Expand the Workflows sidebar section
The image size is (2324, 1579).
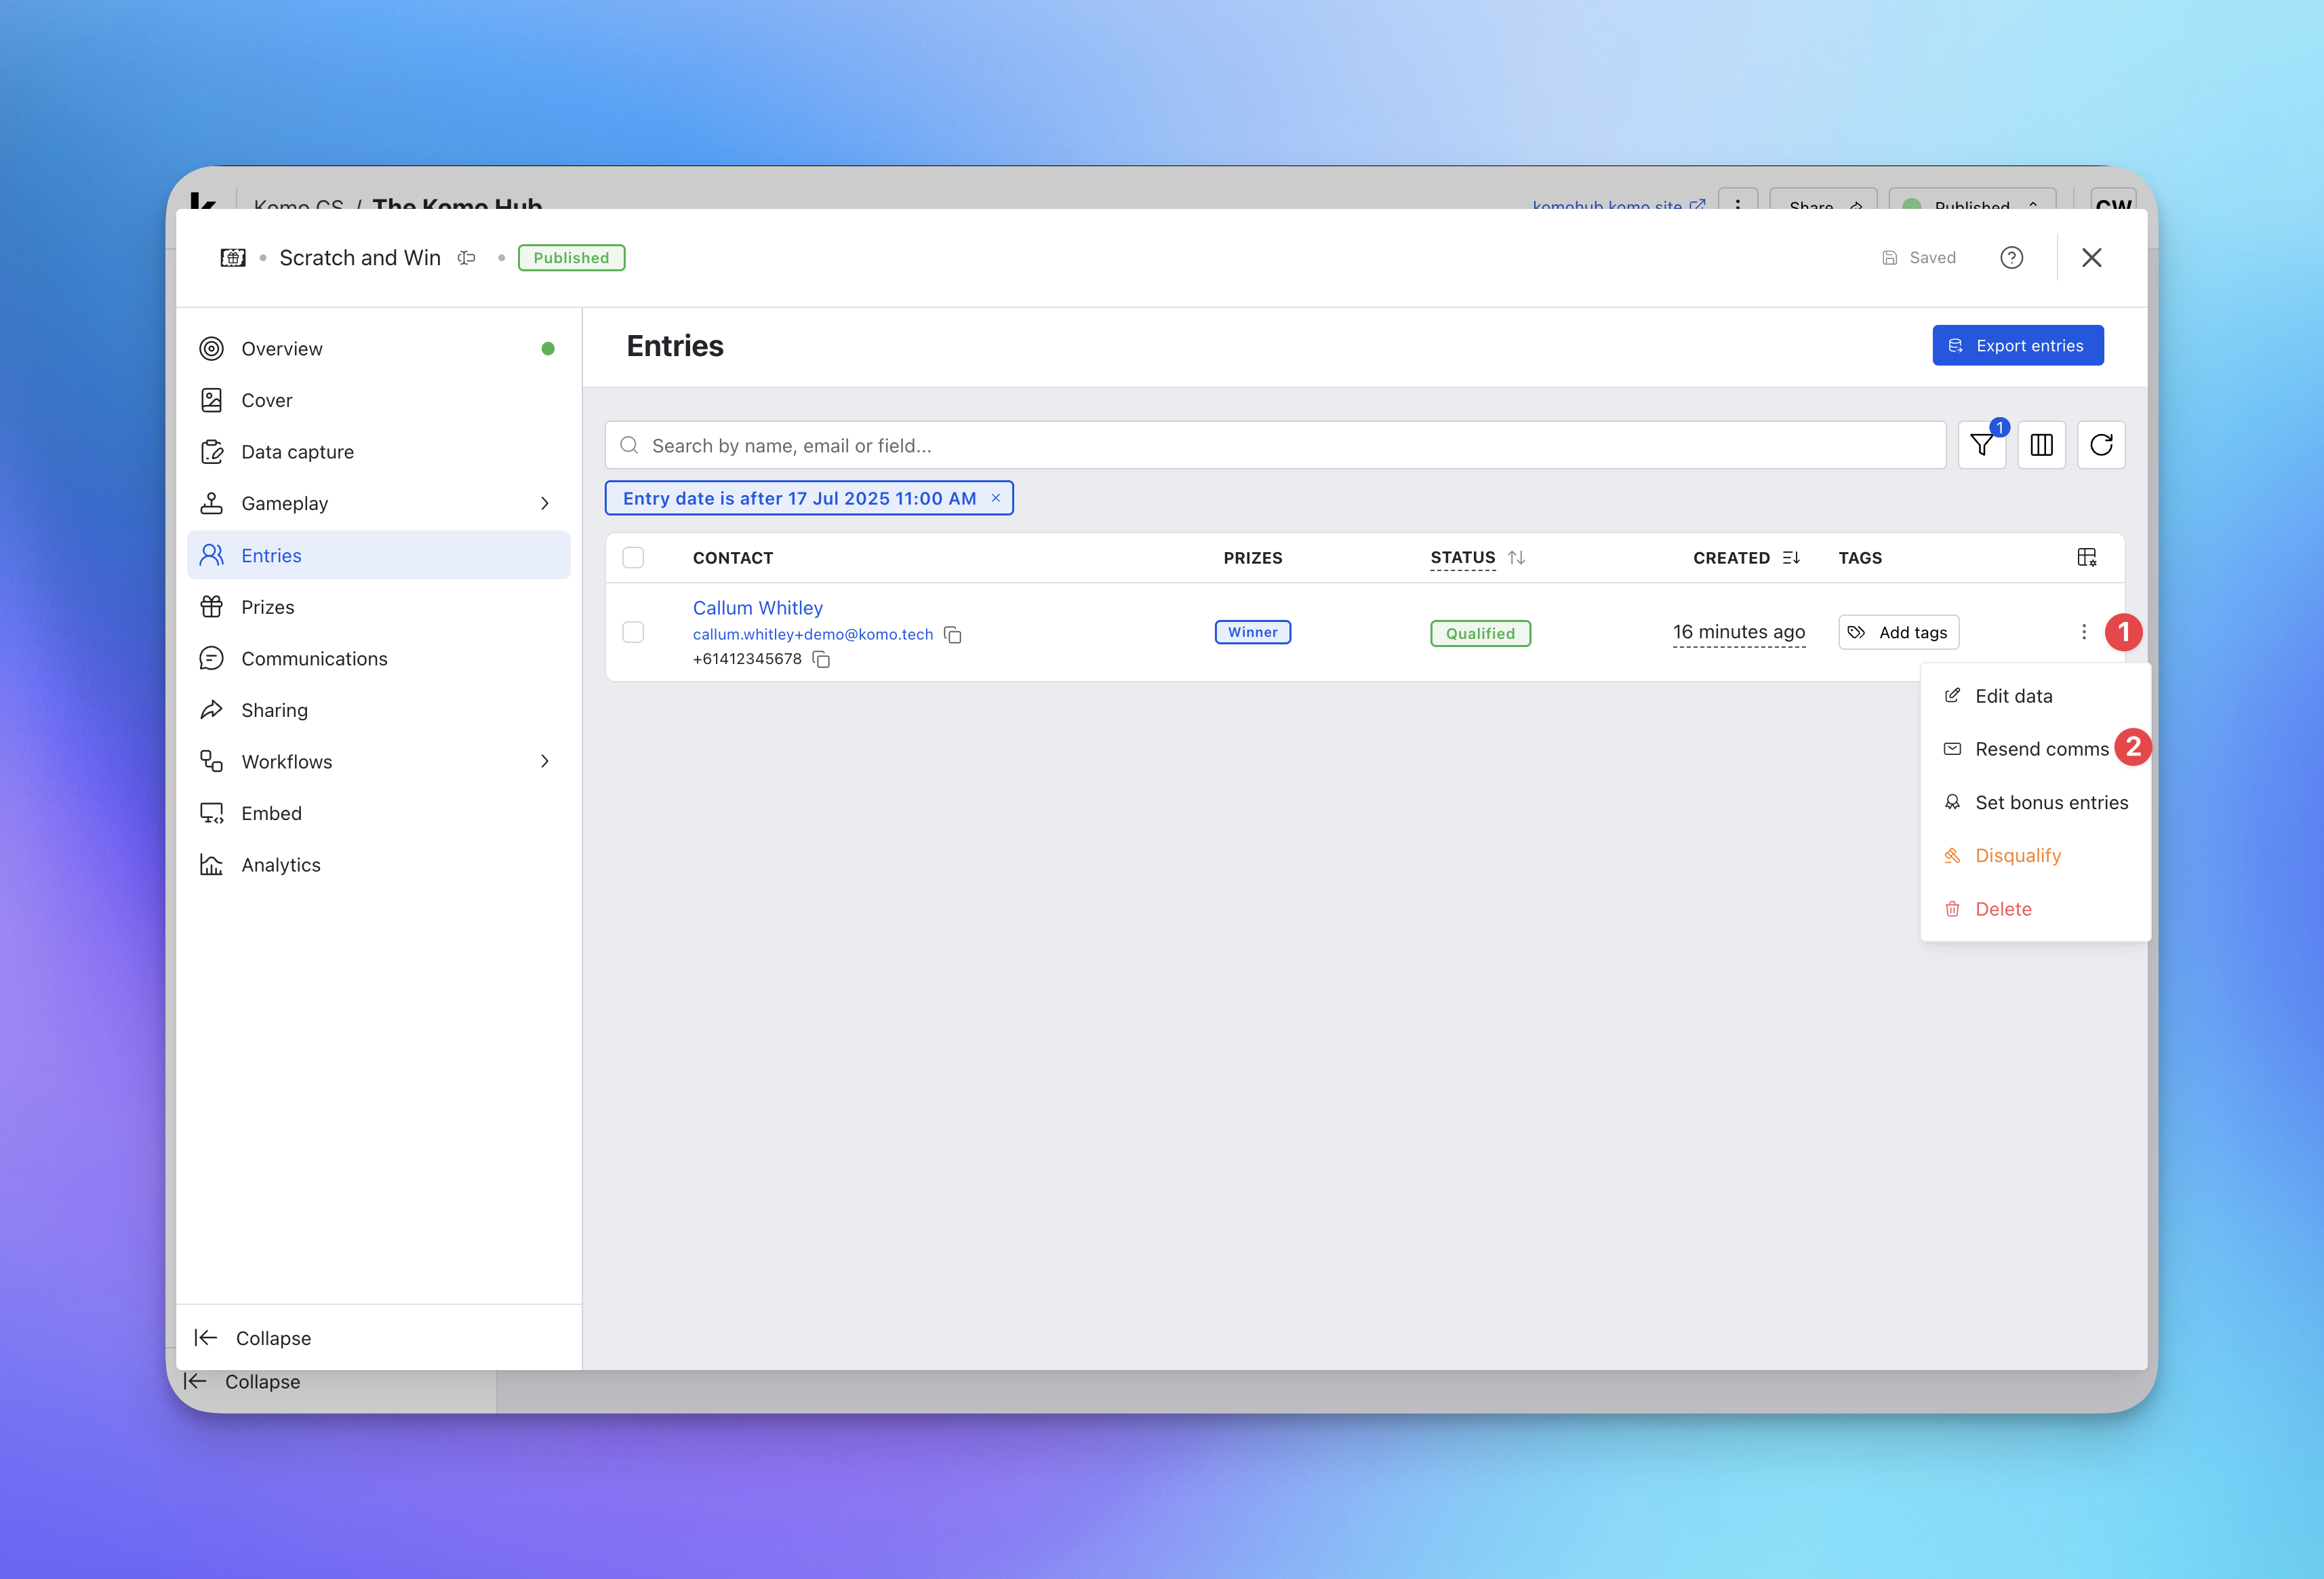tap(545, 762)
